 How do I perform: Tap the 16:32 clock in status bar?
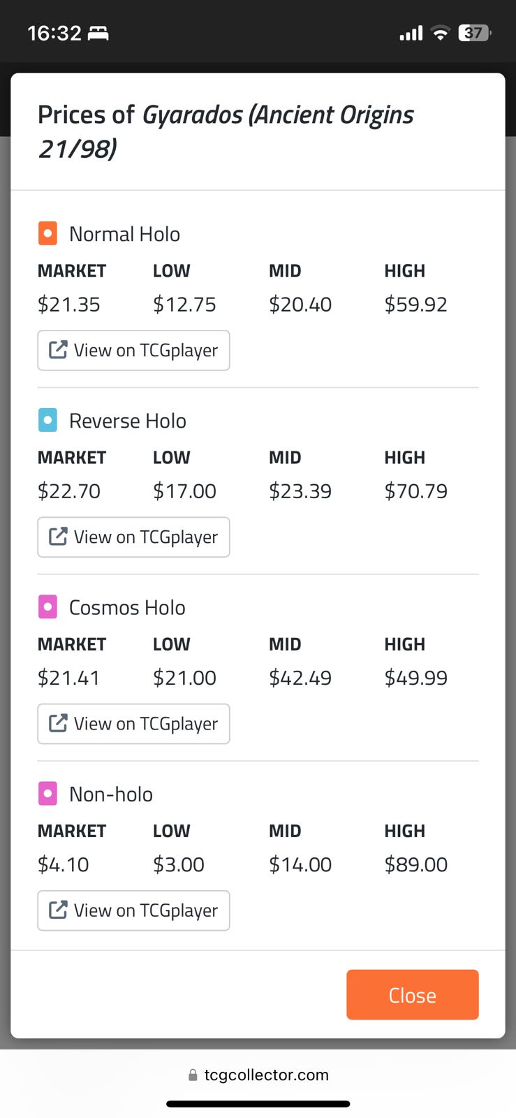click(54, 33)
